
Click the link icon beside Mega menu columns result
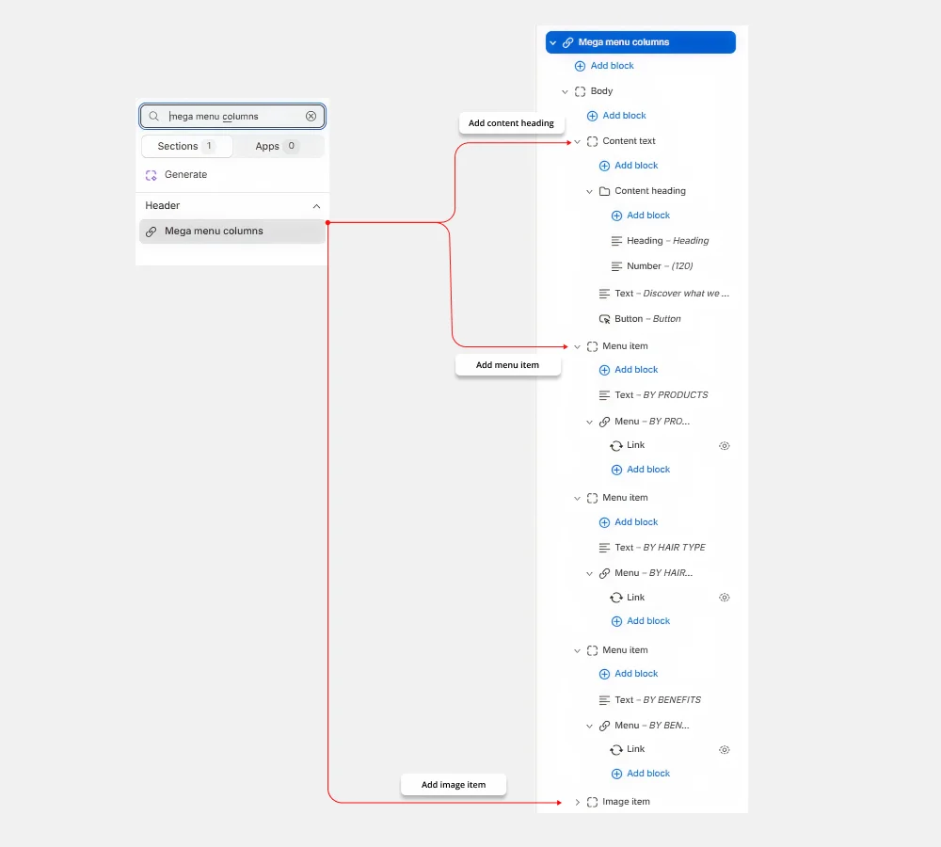(x=152, y=232)
